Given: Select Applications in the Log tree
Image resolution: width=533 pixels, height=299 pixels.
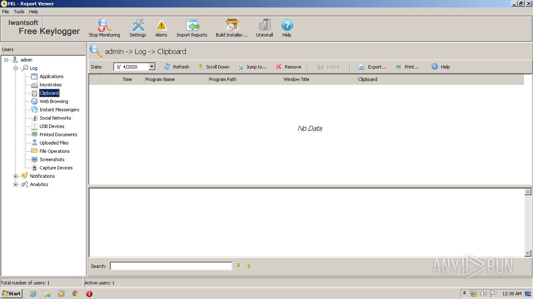Looking at the screenshot, I should 51,76.
